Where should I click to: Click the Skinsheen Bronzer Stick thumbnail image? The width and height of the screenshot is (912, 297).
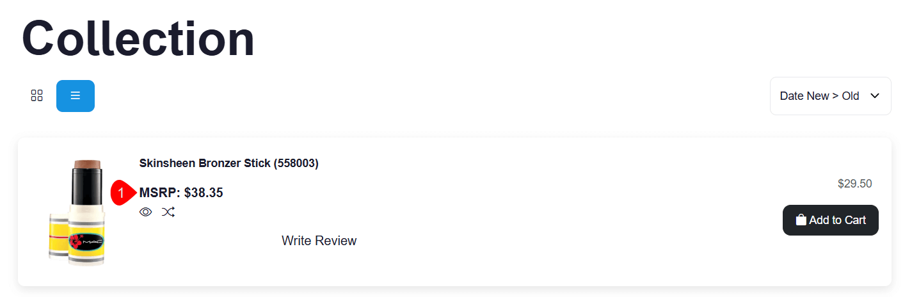78,213
